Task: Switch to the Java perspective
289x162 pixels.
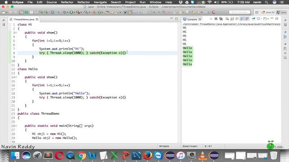Action: click(281, 12)
